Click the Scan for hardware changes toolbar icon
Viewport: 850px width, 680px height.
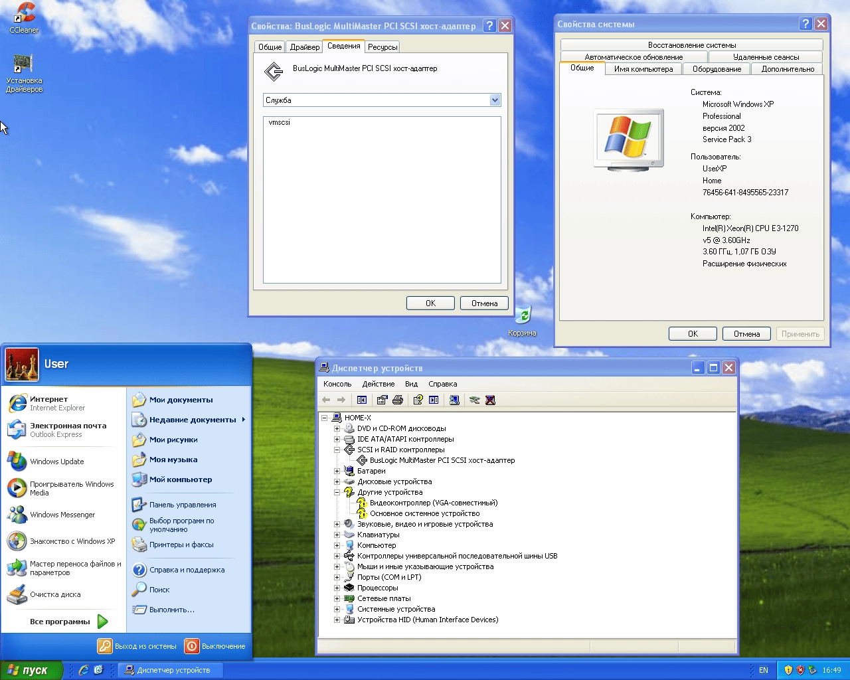pos(454,400)
